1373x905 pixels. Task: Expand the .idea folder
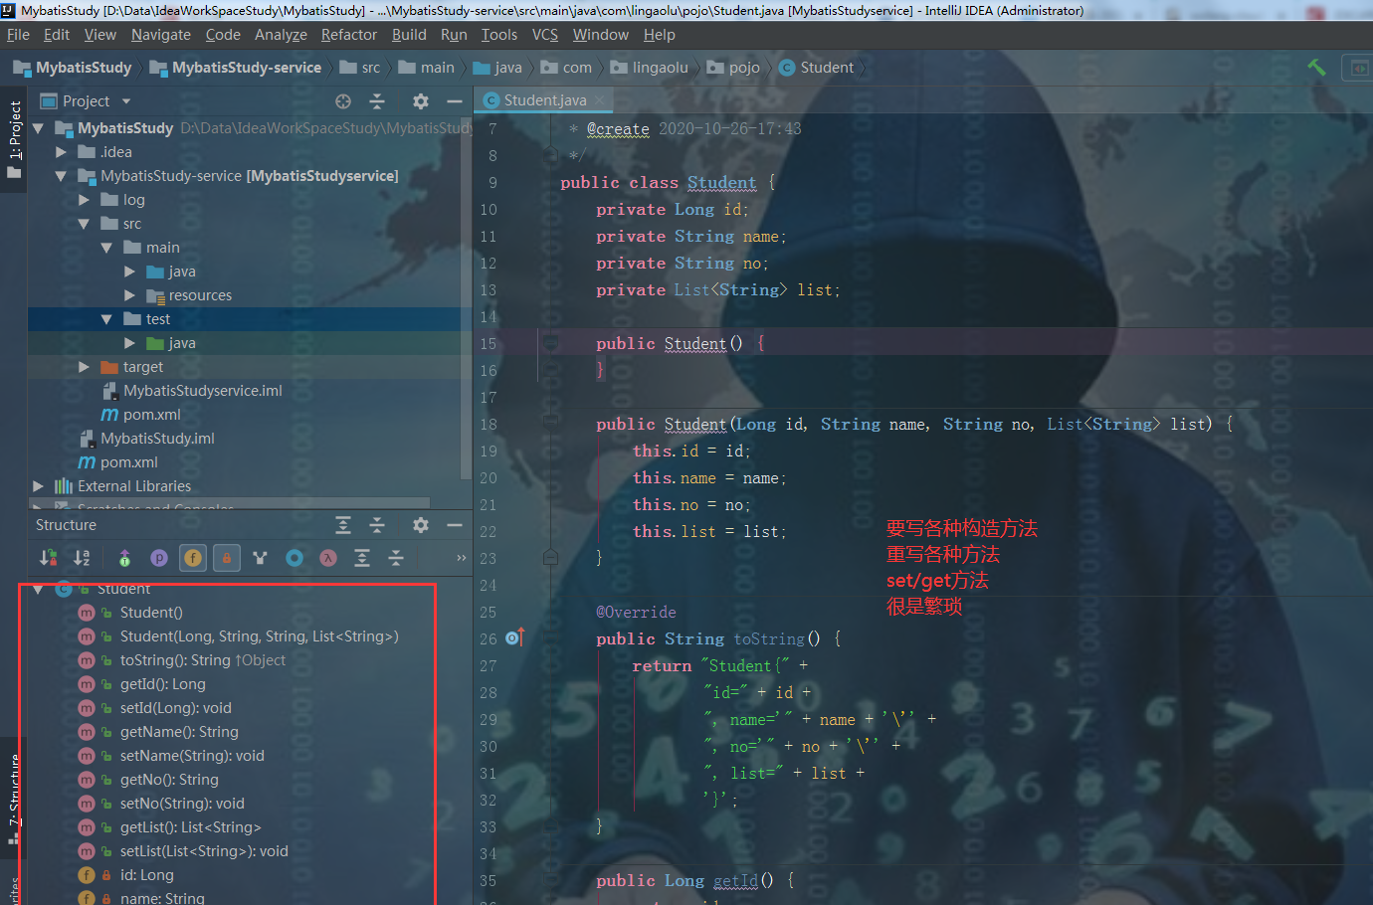pyautogui.click(x=61, y=152)
